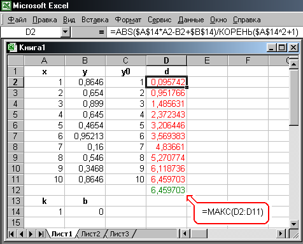Click into the formula bar text
This screenshot has height=244, width=303.
(204, 32)
